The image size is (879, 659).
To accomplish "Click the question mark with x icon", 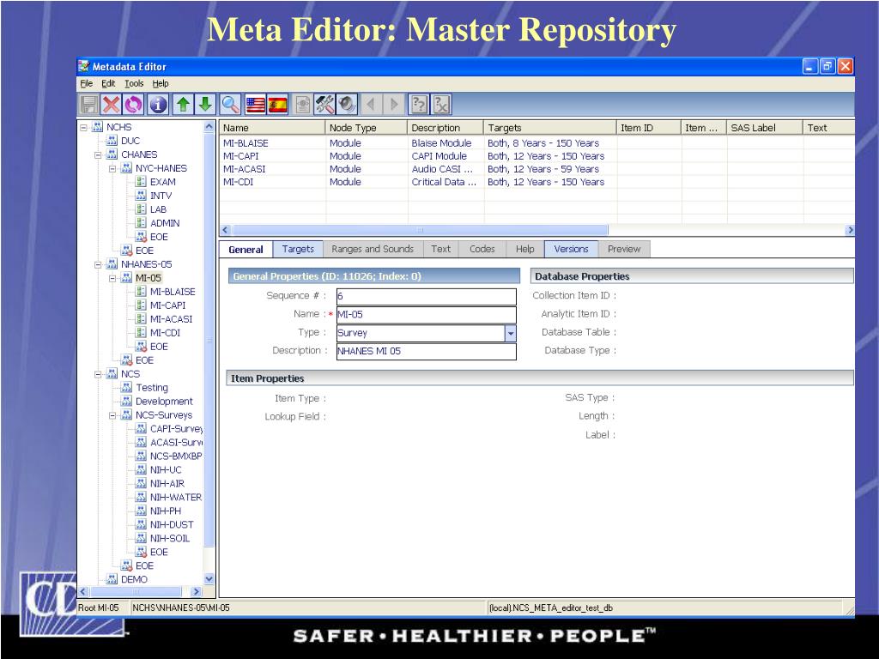I will pyautogui.click(x=441, y=104).
